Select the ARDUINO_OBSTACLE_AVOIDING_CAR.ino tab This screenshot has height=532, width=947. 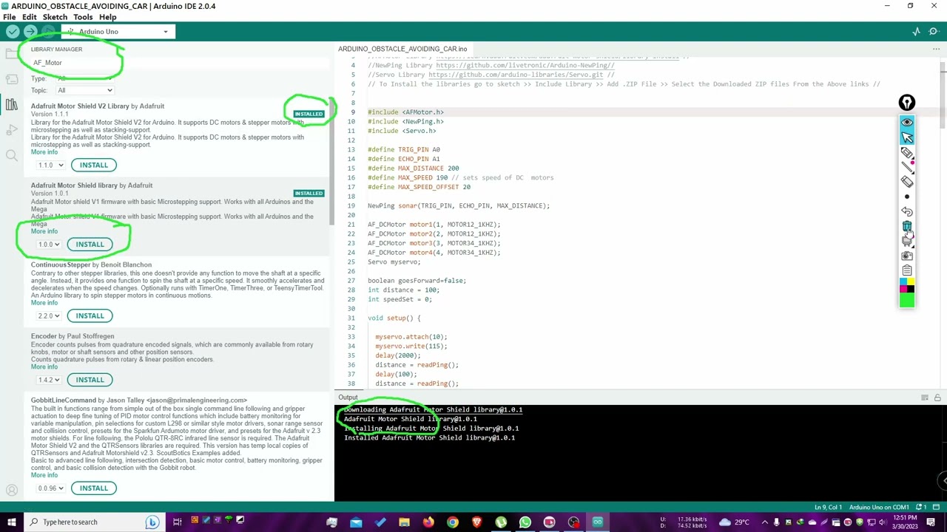pos(402,49)
